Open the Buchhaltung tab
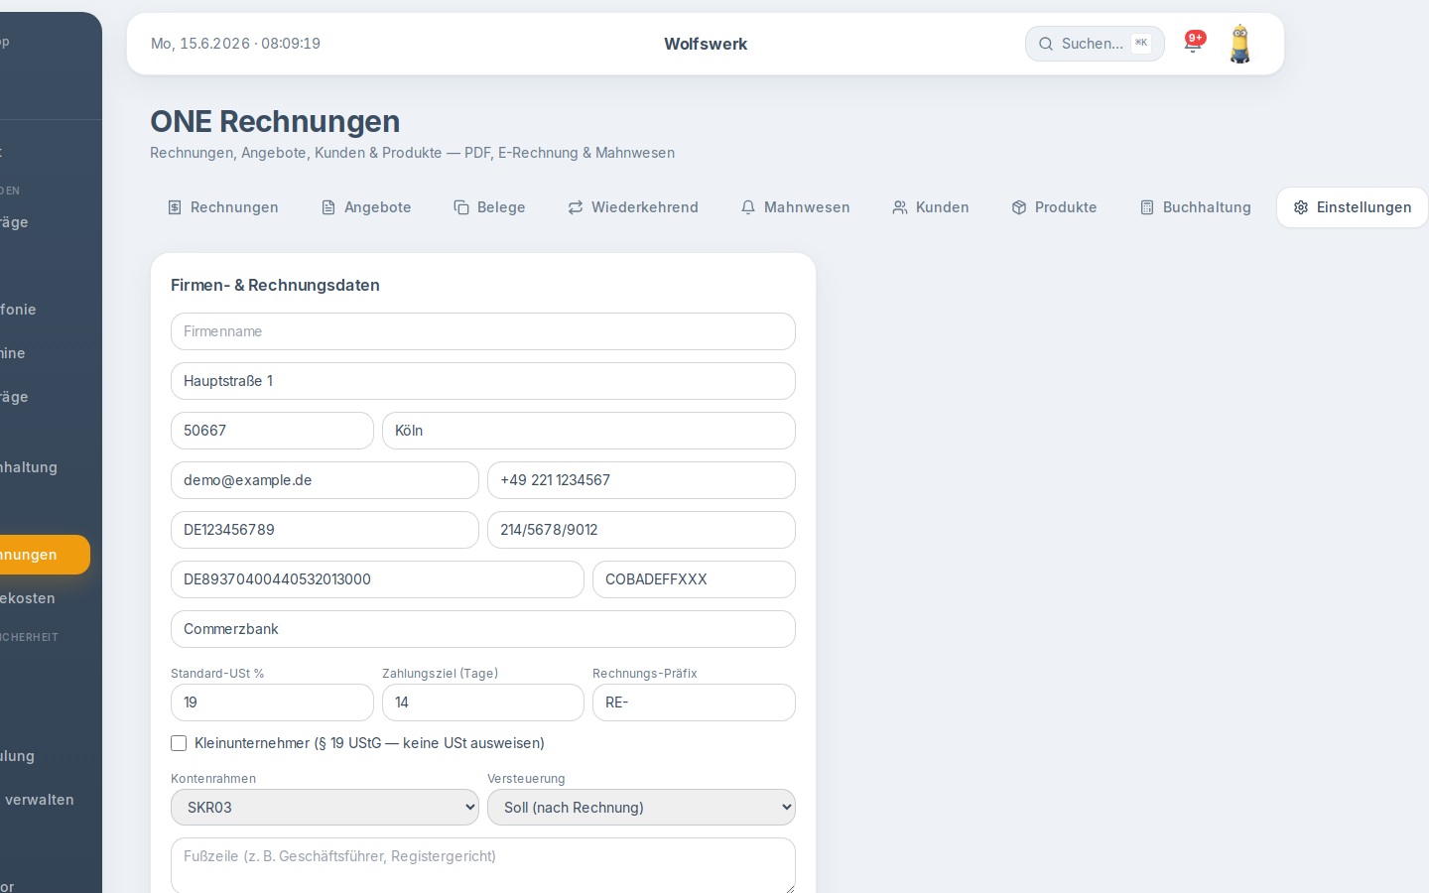Screen dimensions: 1429x893 [1196, 207]
